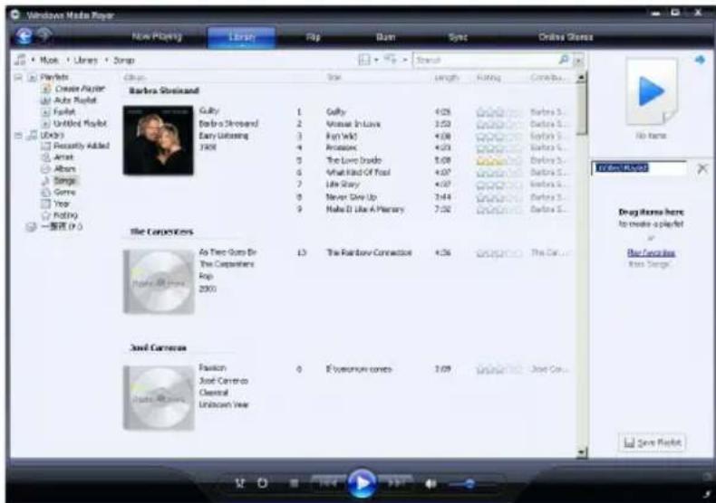Image resolution: width=716 pixels, height=503 pixels.
Task: Rate 'Guilty' track with its stars
Action: click(x=499, y=112)
